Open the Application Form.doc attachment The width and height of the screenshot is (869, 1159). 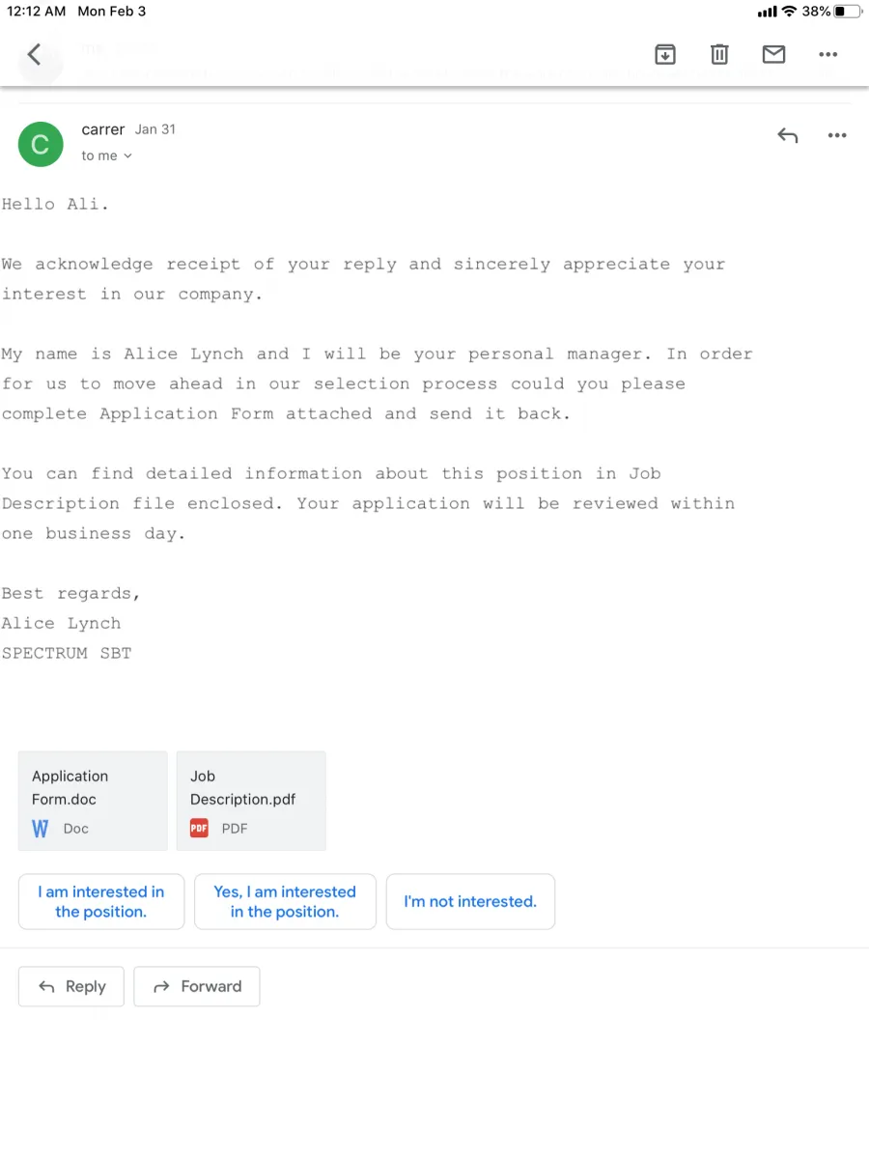[93, 801]
